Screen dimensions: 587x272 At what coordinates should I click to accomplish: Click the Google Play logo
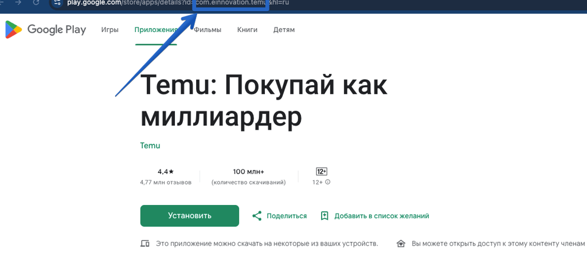pyautogui.click(x=45, y=30)
